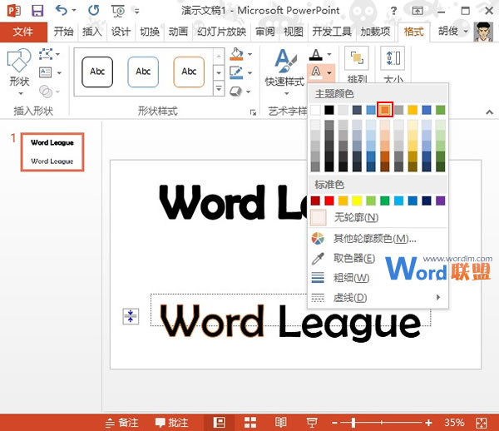Apply the orange outline Abc shape style
This screenshot has height=431, width=499.
tap(189, 72)
